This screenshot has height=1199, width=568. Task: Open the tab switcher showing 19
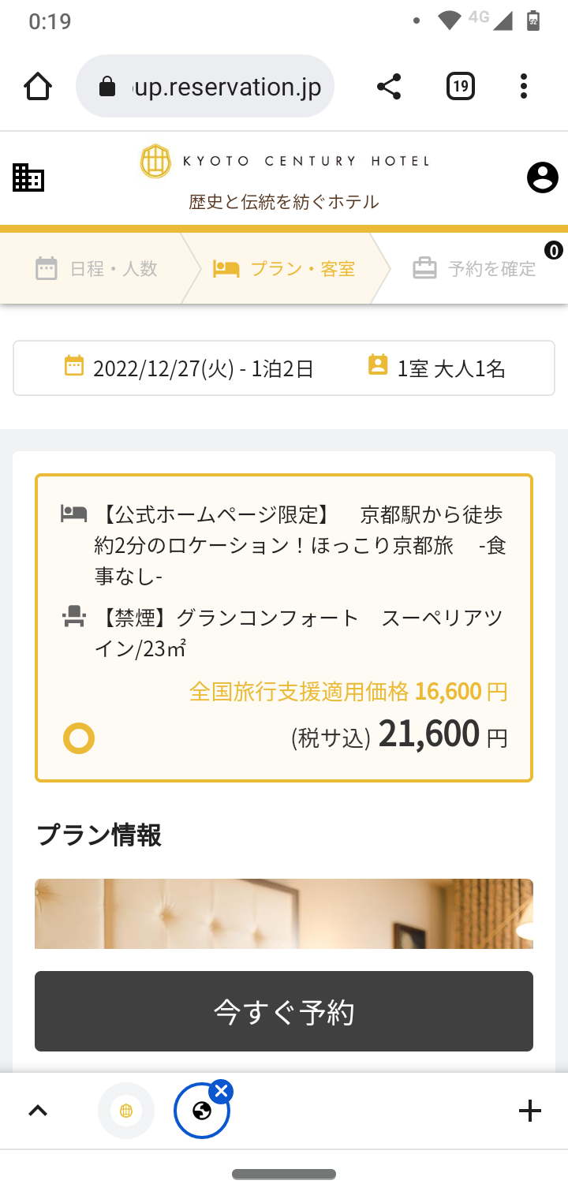click(x=460, y=86)
